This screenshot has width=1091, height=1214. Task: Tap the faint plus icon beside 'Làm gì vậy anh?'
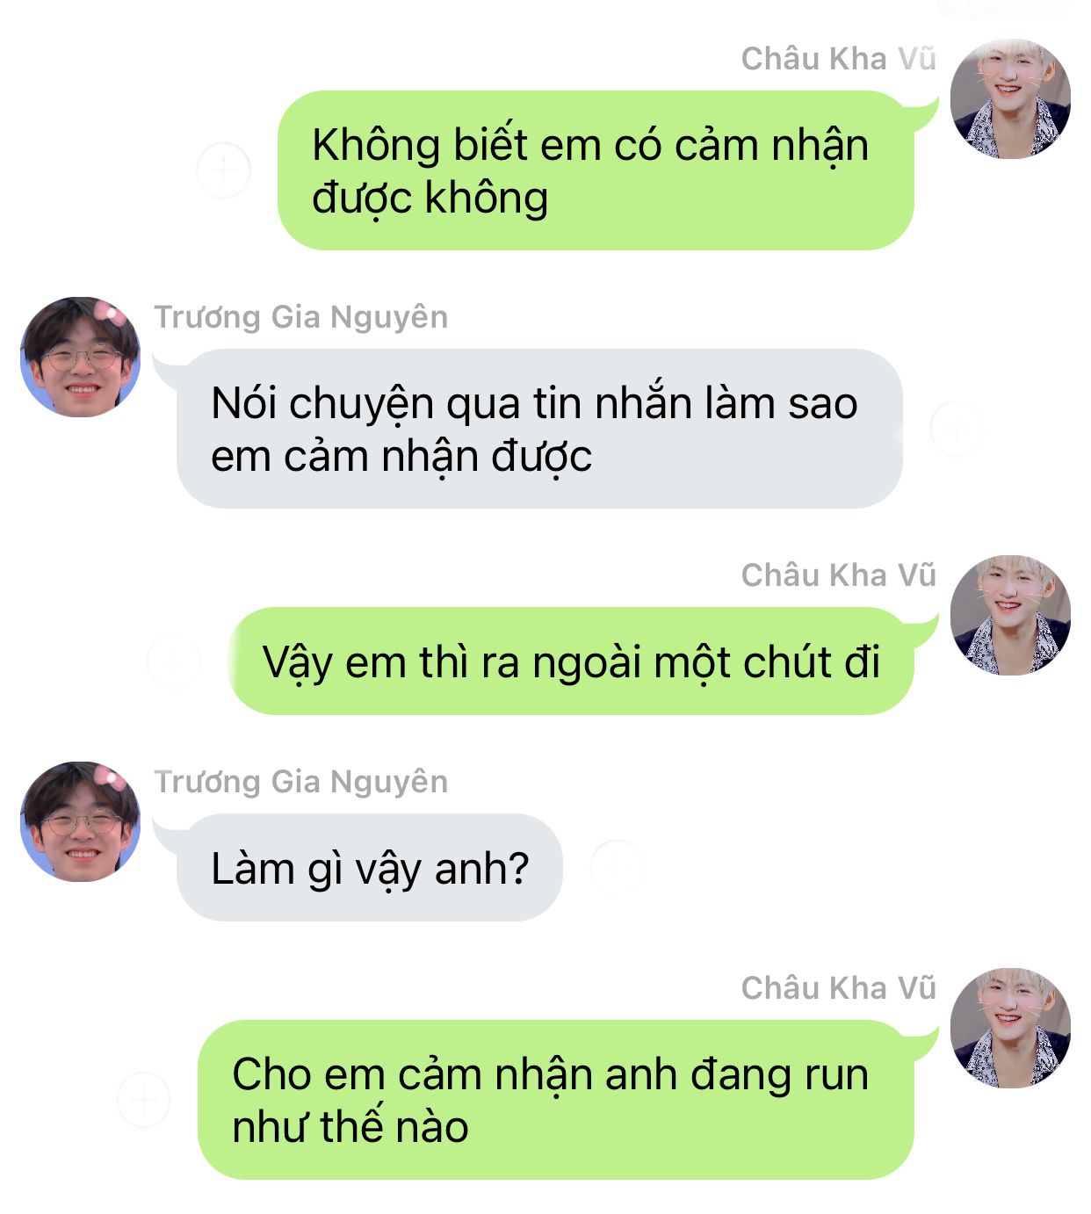click(x=618, y=867)
